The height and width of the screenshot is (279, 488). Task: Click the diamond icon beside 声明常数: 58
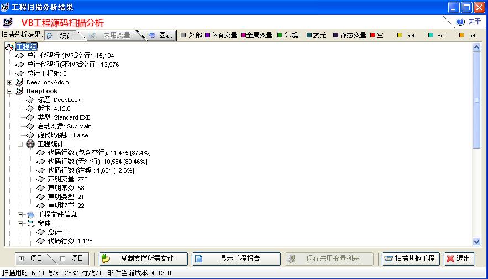[41, 188]
